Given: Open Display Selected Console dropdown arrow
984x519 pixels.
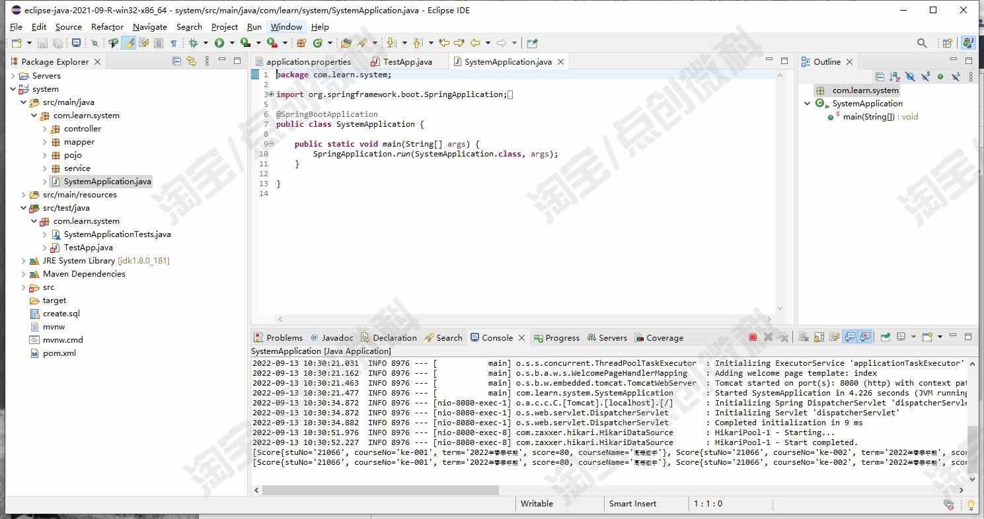Looking at the screenshot, I should click(x=913, y=337).
